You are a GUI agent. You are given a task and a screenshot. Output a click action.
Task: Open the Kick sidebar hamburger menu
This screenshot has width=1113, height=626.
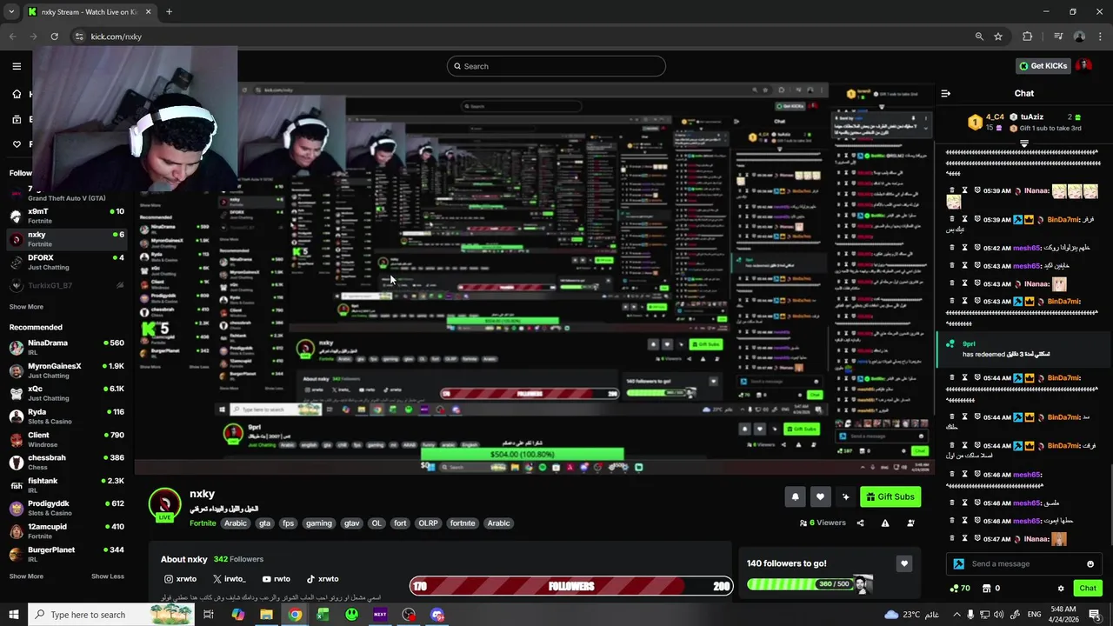point(17,66)
